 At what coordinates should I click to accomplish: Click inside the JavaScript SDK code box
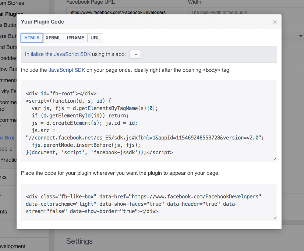(149, 121)
